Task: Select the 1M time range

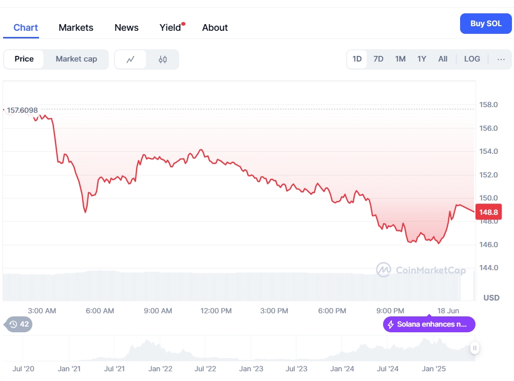Action: pyautogui.click(x=401, y=59)
